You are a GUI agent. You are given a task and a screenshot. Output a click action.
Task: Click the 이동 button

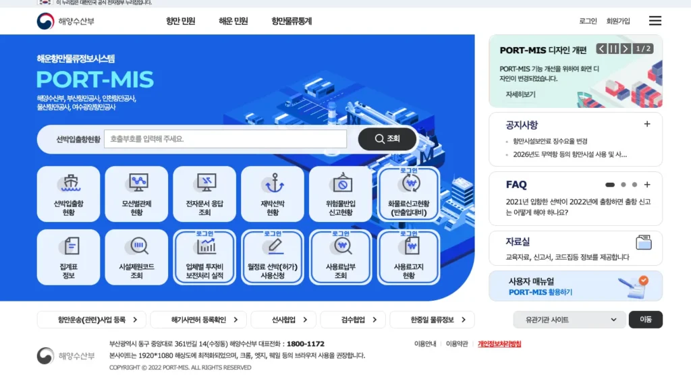pos(646,320)
